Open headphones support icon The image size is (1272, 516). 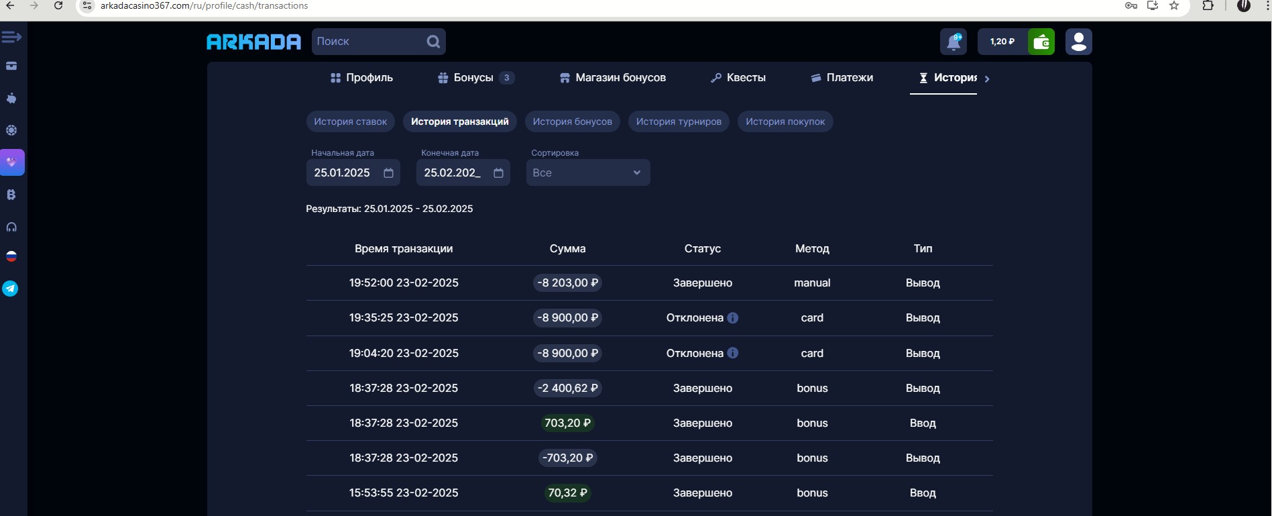[x=11, y=227]
